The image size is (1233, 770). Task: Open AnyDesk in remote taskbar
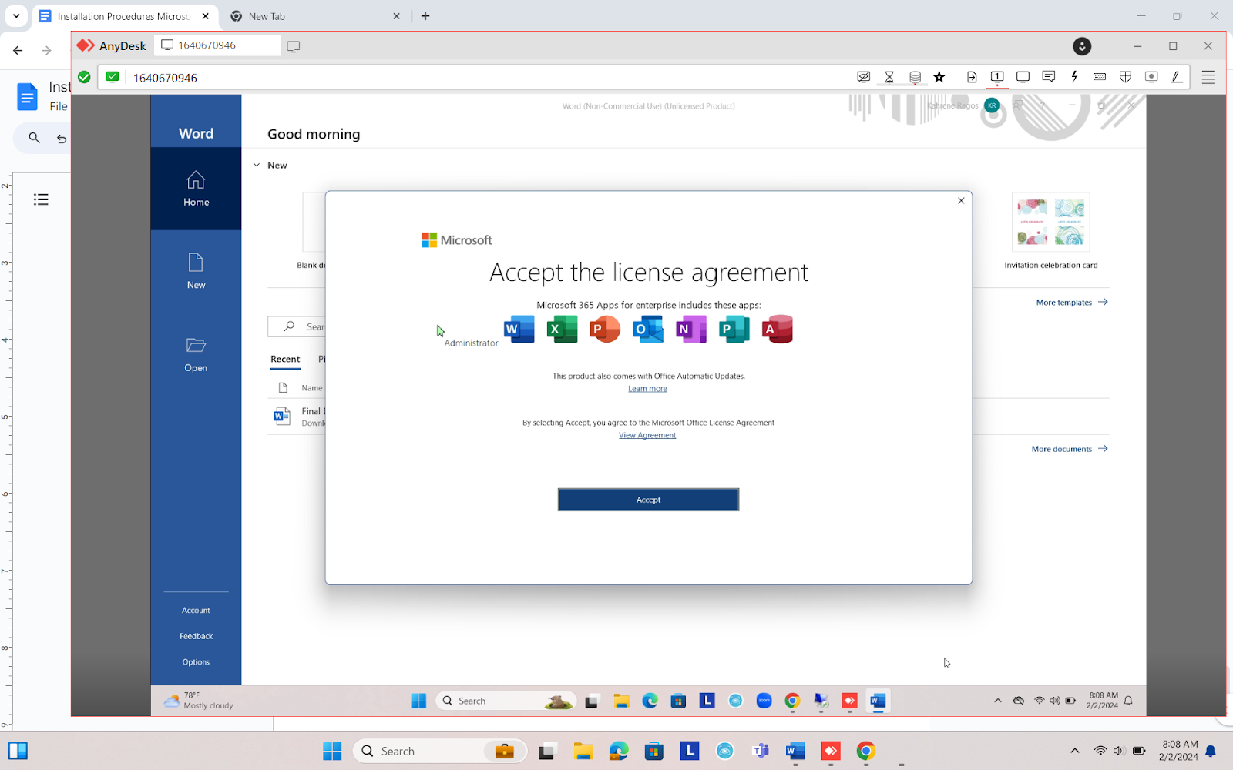[849, 701]
